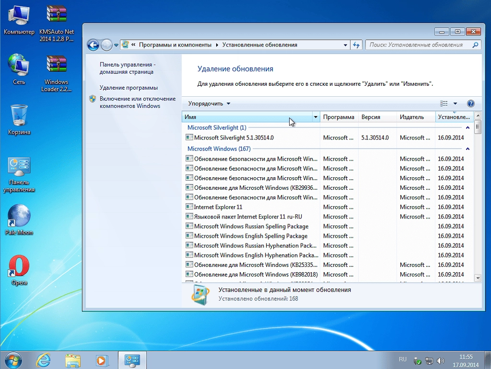
Task: Click the Back navigation arrow
Action: click(93, 45)
